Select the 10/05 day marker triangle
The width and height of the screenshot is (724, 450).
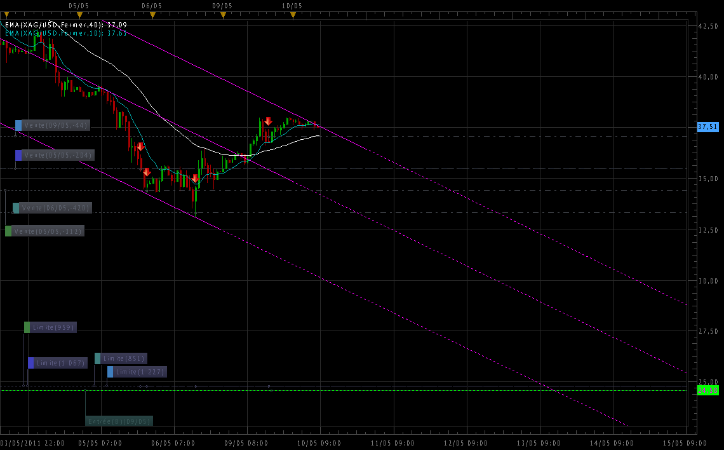293,15
